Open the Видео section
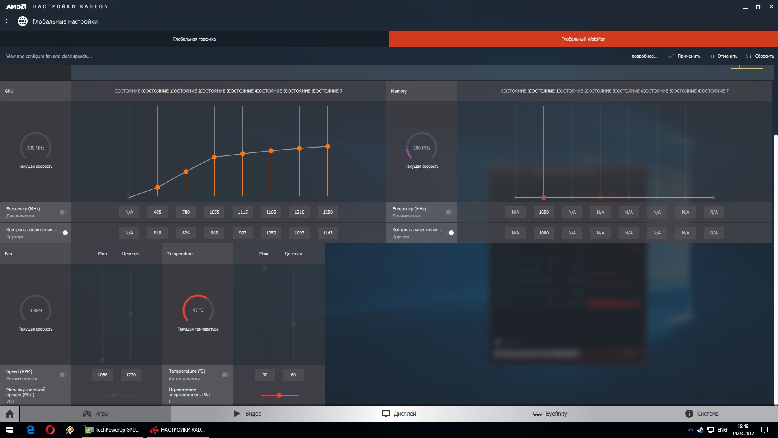The height and width of the screenshot is (438, 778). point(247,414)
